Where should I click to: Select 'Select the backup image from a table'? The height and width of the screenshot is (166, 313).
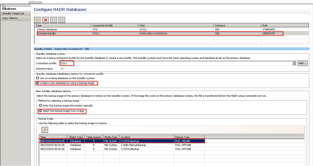point(40,111)
